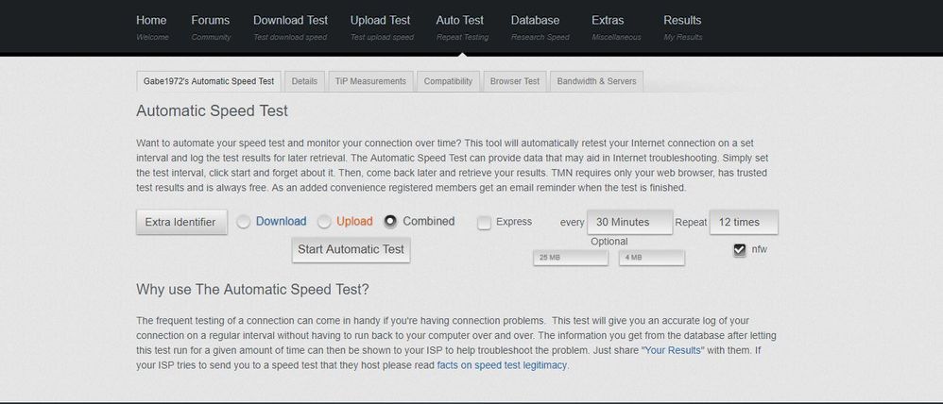
Task: Enable the Express checkbox
Action: click(484, 223)
